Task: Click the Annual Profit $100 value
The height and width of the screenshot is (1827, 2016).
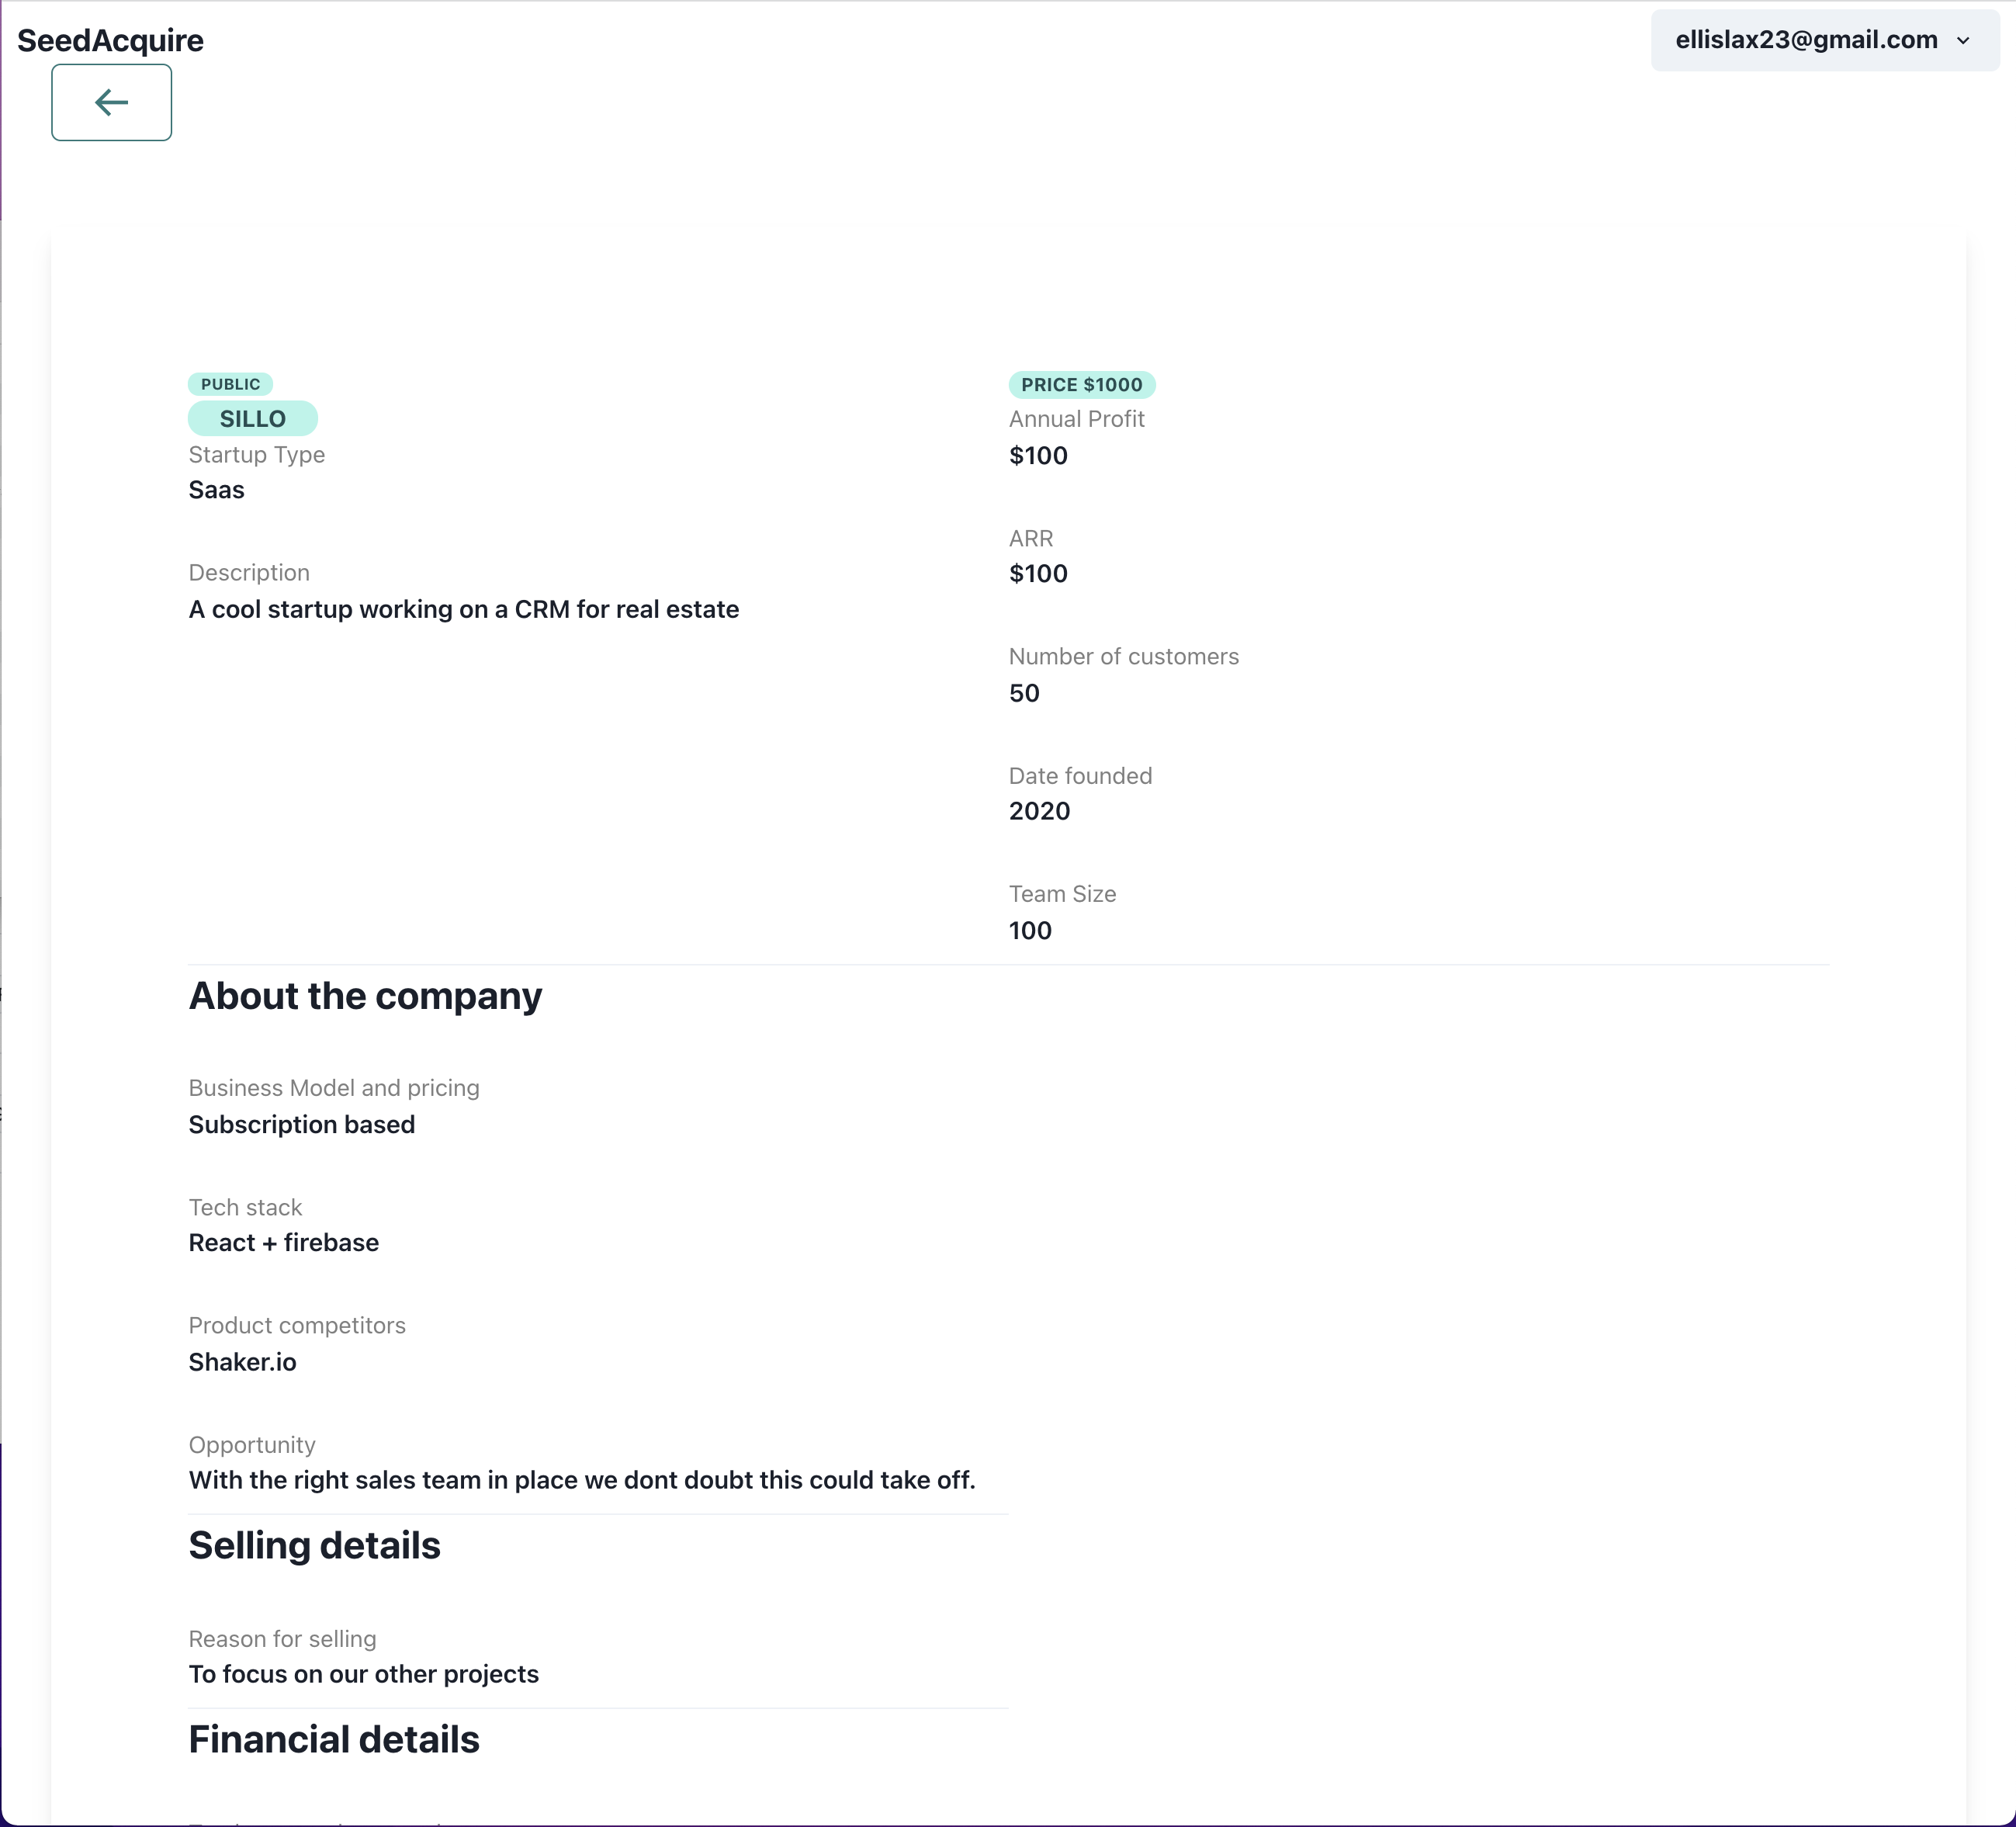Action: coord(1037,455)
